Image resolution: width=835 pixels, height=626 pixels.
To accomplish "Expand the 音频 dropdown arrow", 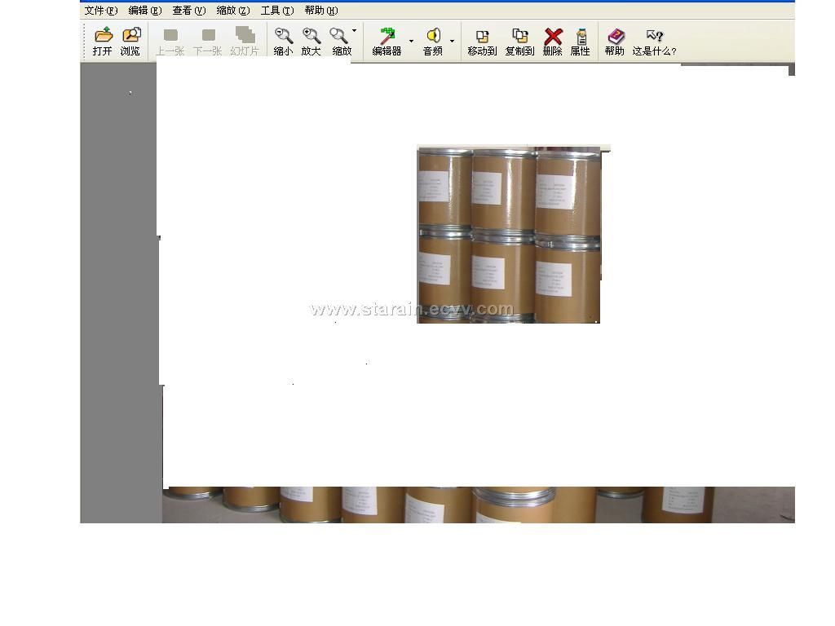I will (x=452, y=41).
